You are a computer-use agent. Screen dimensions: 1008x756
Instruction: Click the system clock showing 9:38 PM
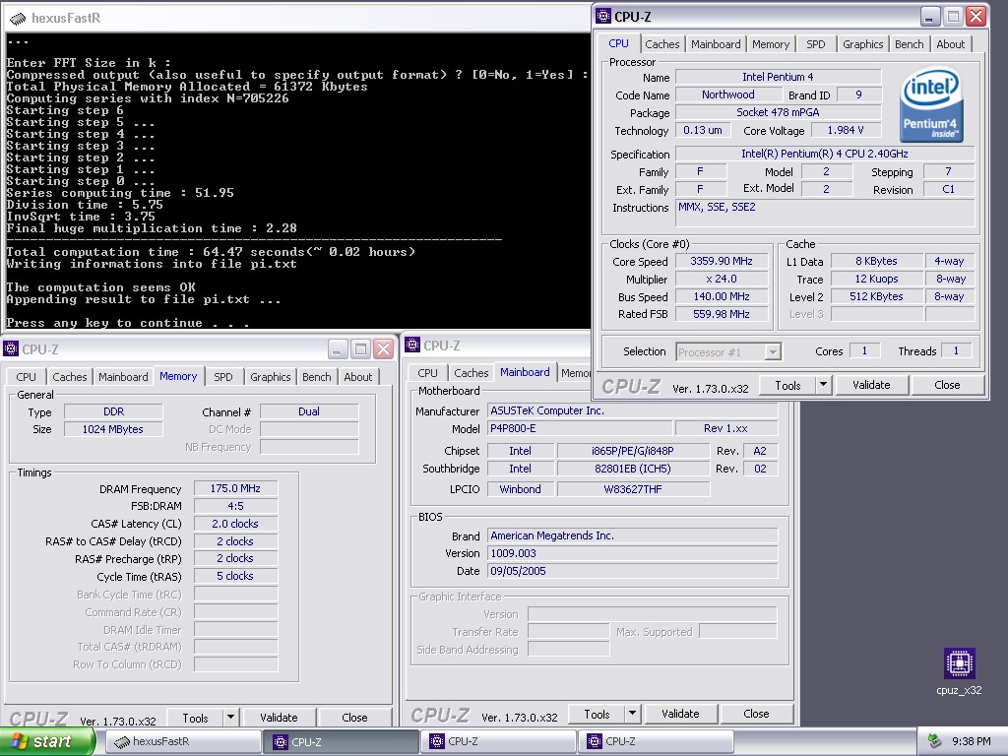pos(971,741)
